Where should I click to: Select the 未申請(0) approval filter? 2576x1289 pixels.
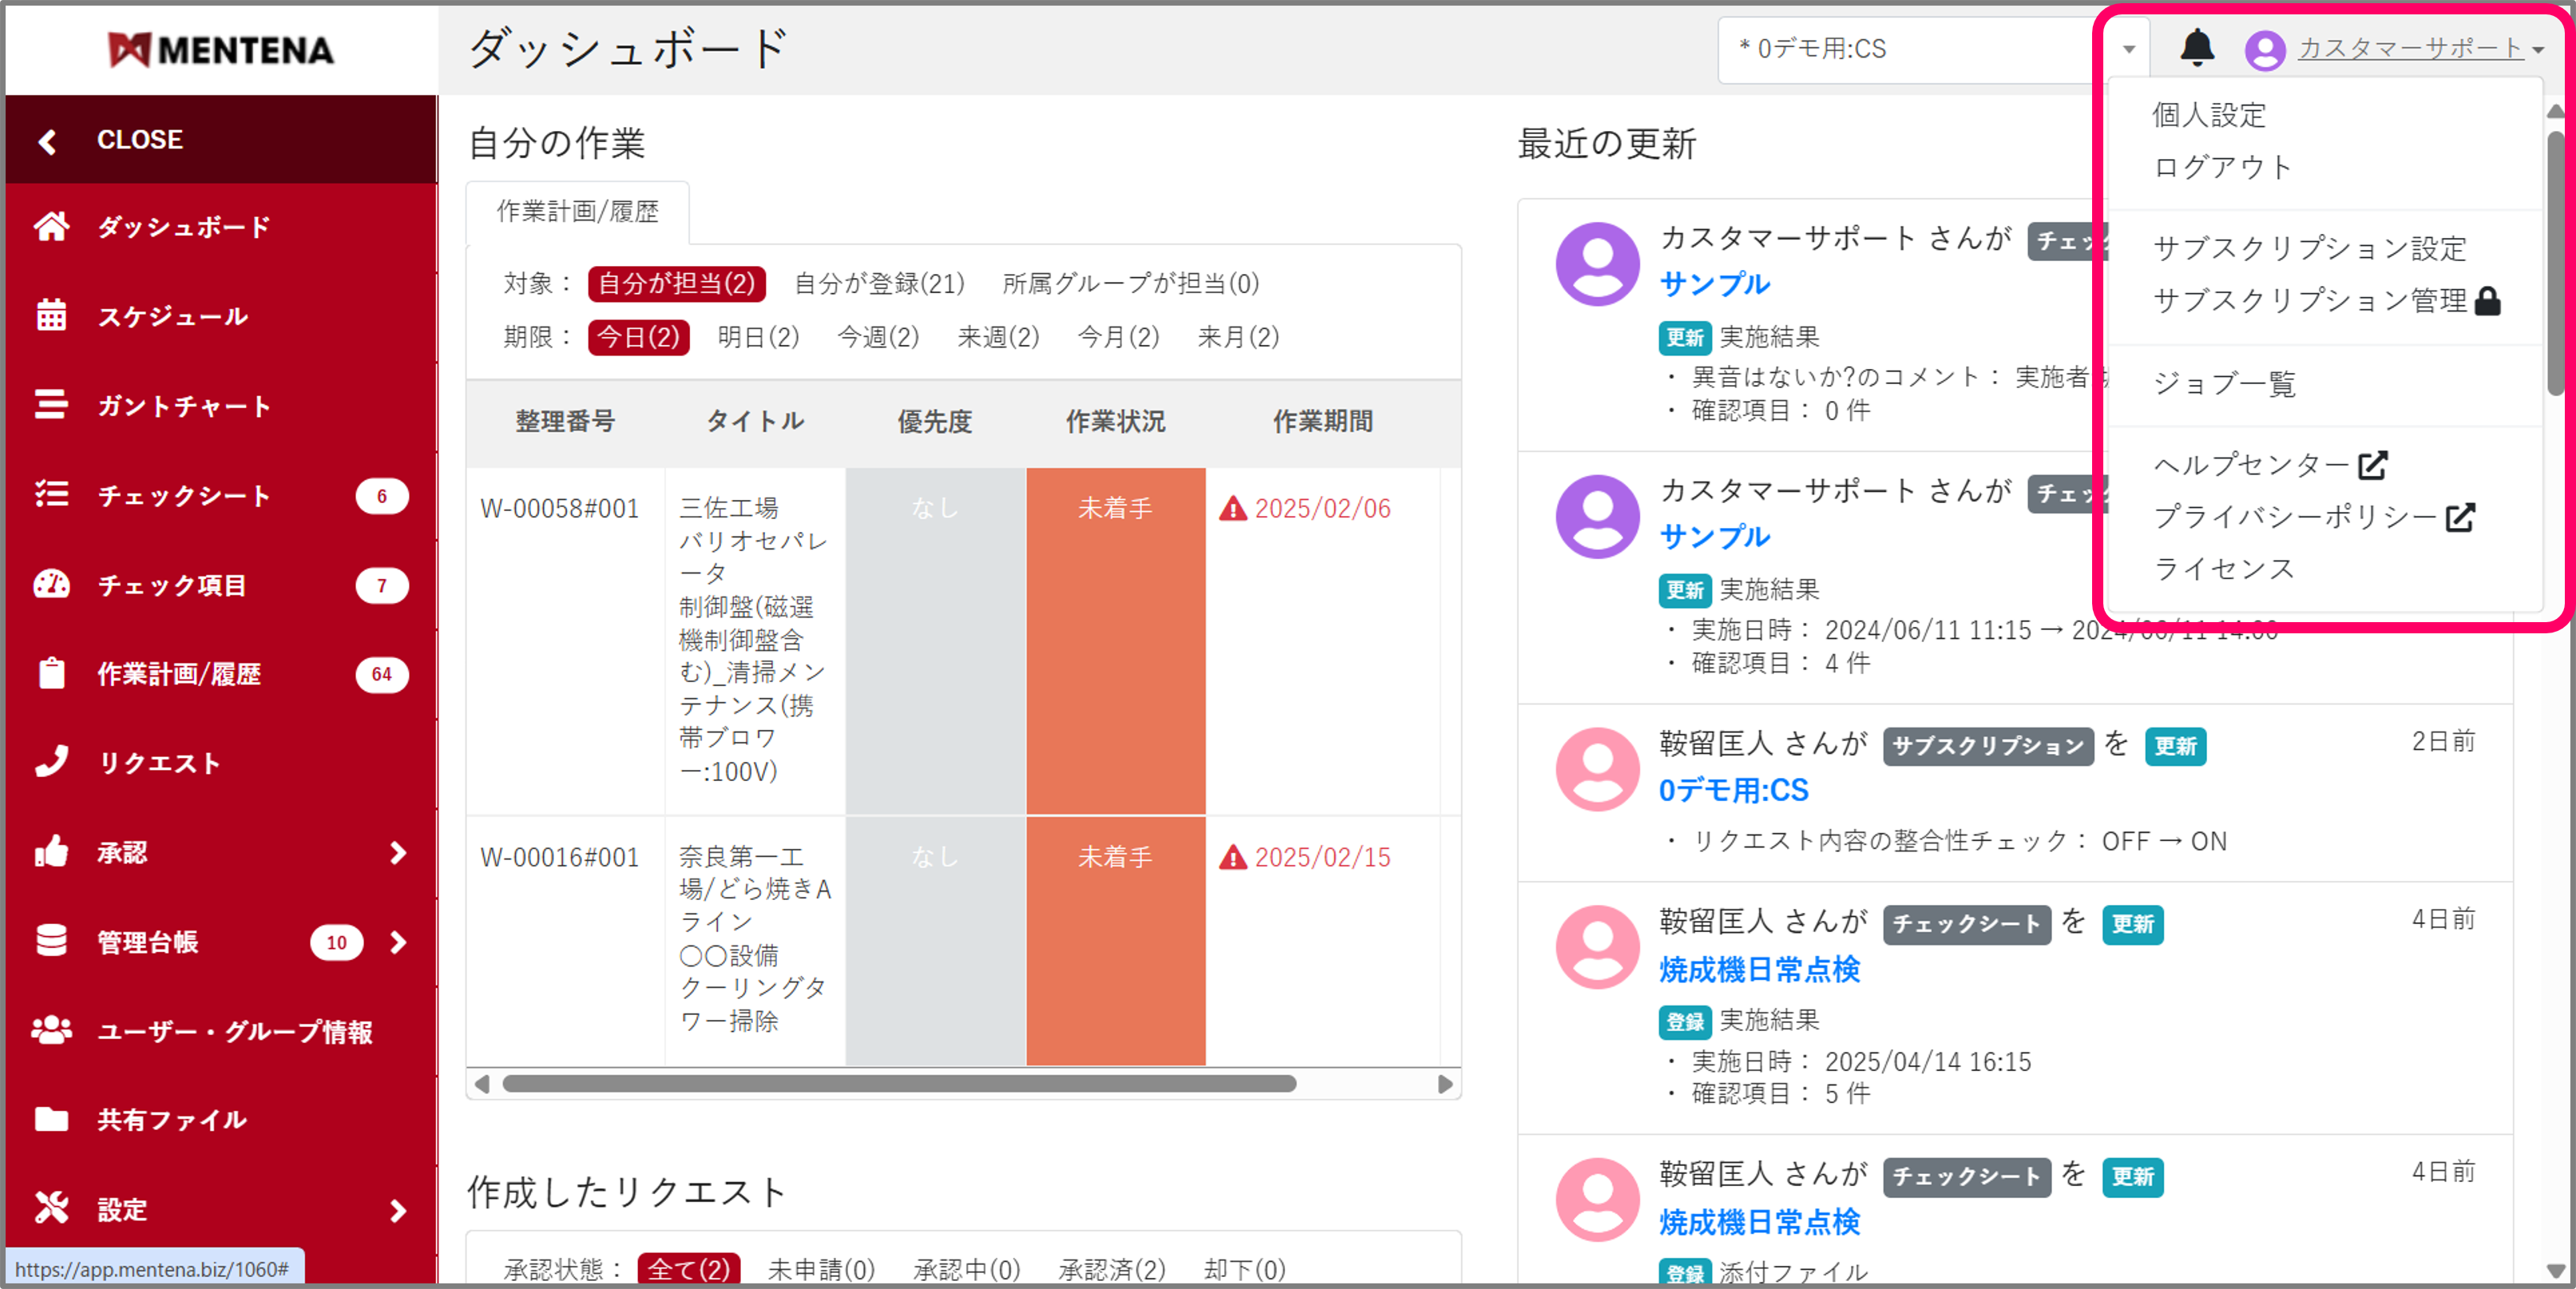click(x=820, y=1267)
